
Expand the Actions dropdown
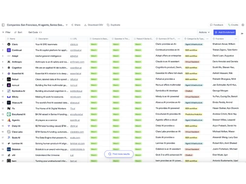click(204, 32)
